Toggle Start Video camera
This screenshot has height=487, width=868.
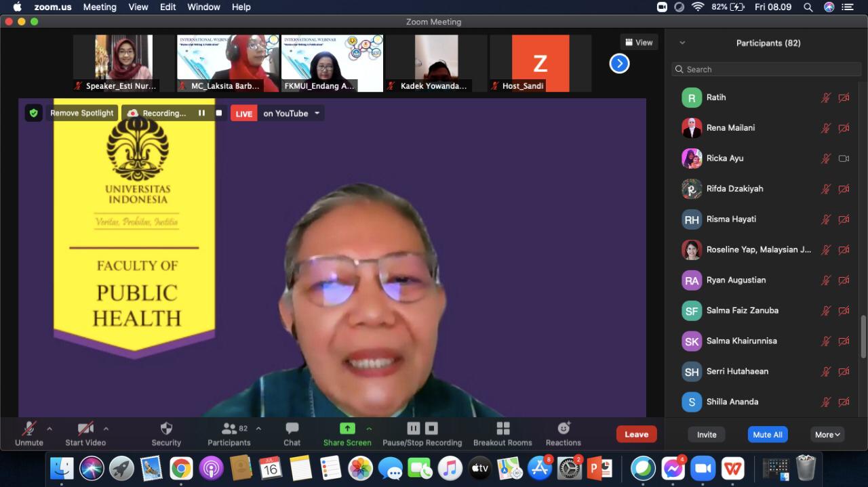(x=85, y=429)
